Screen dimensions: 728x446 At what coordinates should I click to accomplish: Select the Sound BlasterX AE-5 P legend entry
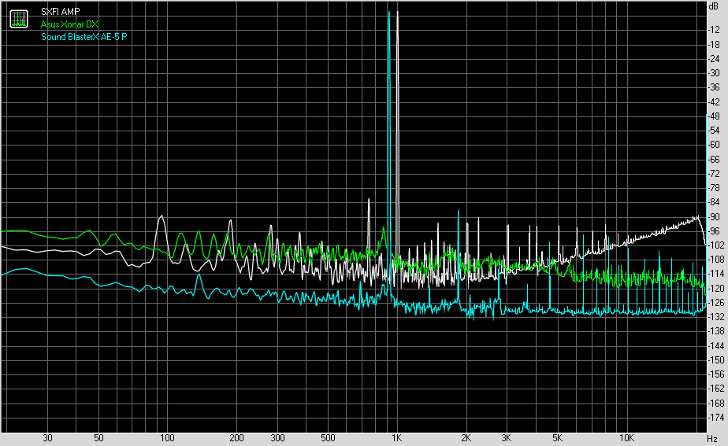pos(84,37)
